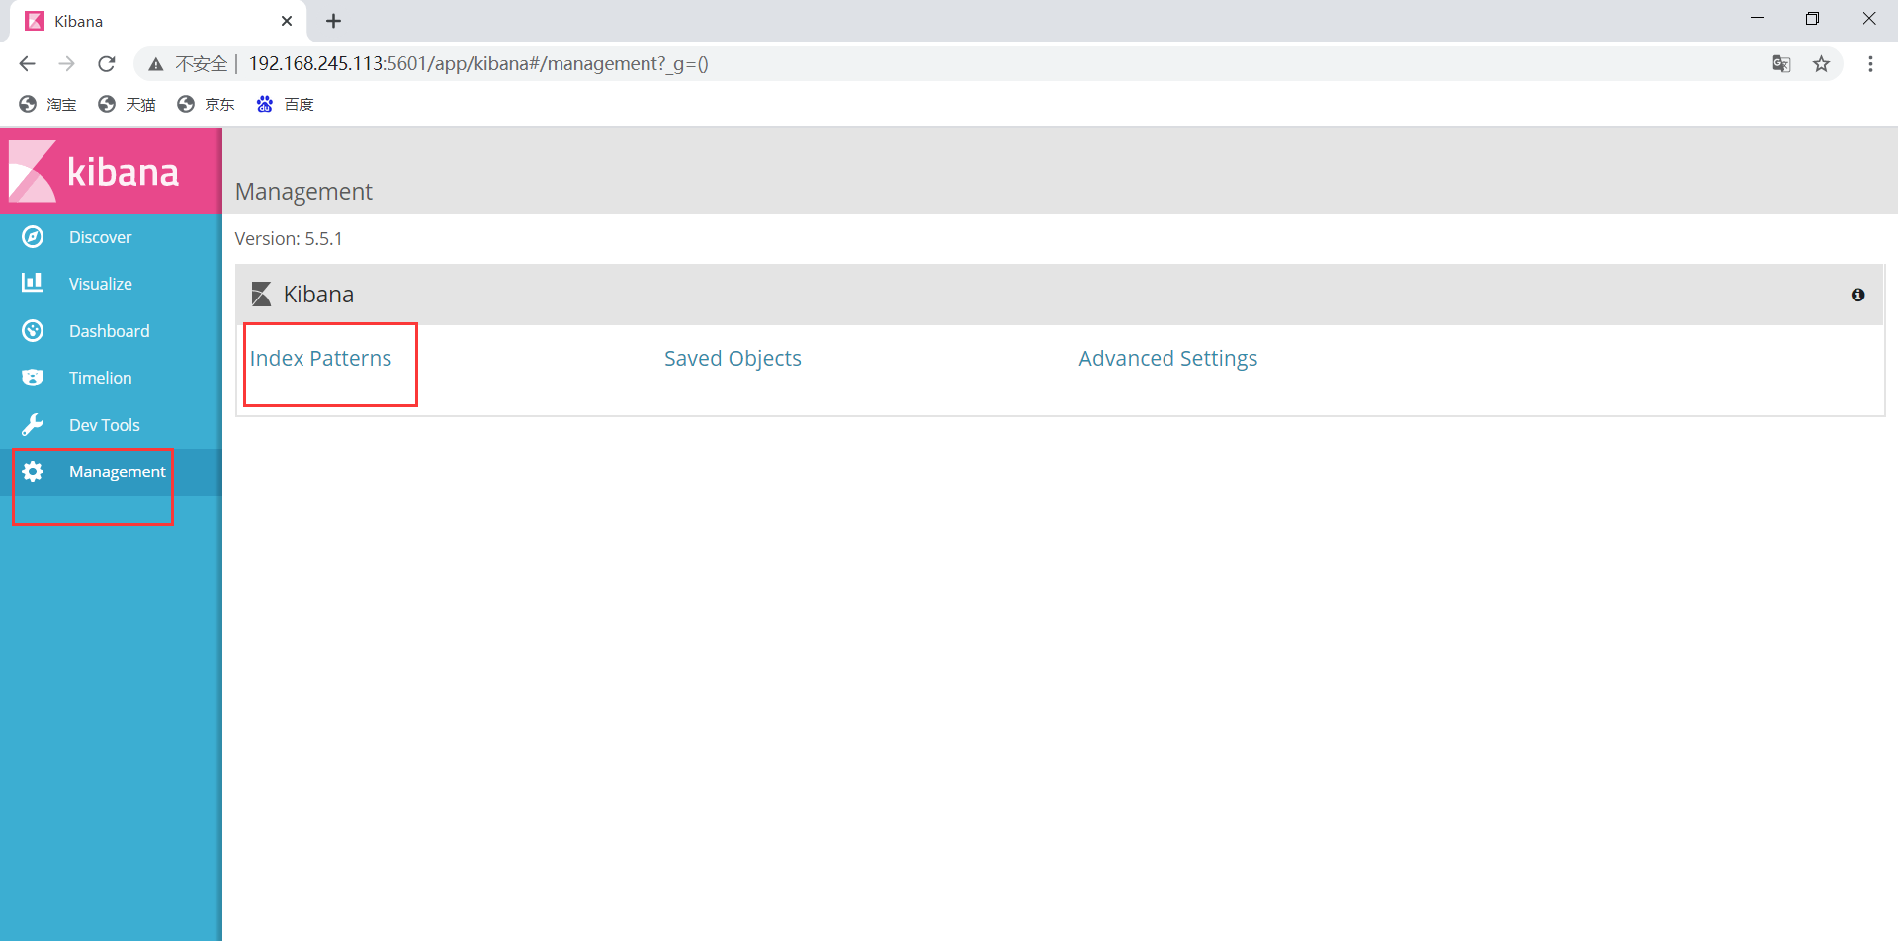Image resolution: width=1898 pixels, height=941 pixels.
Task: Open the 百度 bookmark
Action: 285,104
